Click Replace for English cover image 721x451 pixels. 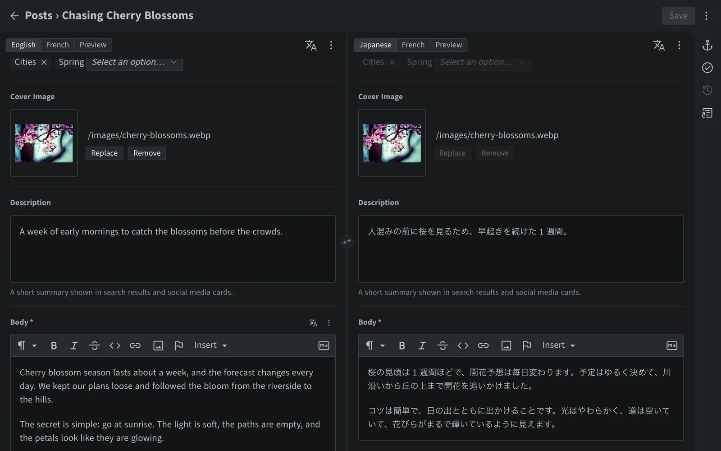tap(104, 153)
